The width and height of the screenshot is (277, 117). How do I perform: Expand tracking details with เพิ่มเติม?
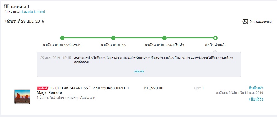pyautogui.click(x=139, y=71)
